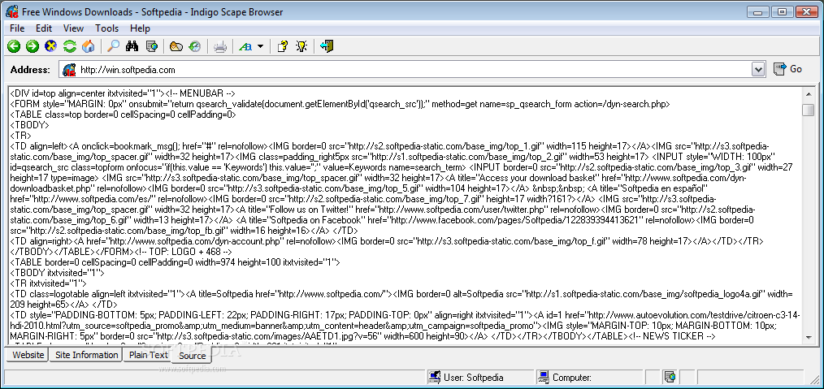Open the Help menu

140,28
